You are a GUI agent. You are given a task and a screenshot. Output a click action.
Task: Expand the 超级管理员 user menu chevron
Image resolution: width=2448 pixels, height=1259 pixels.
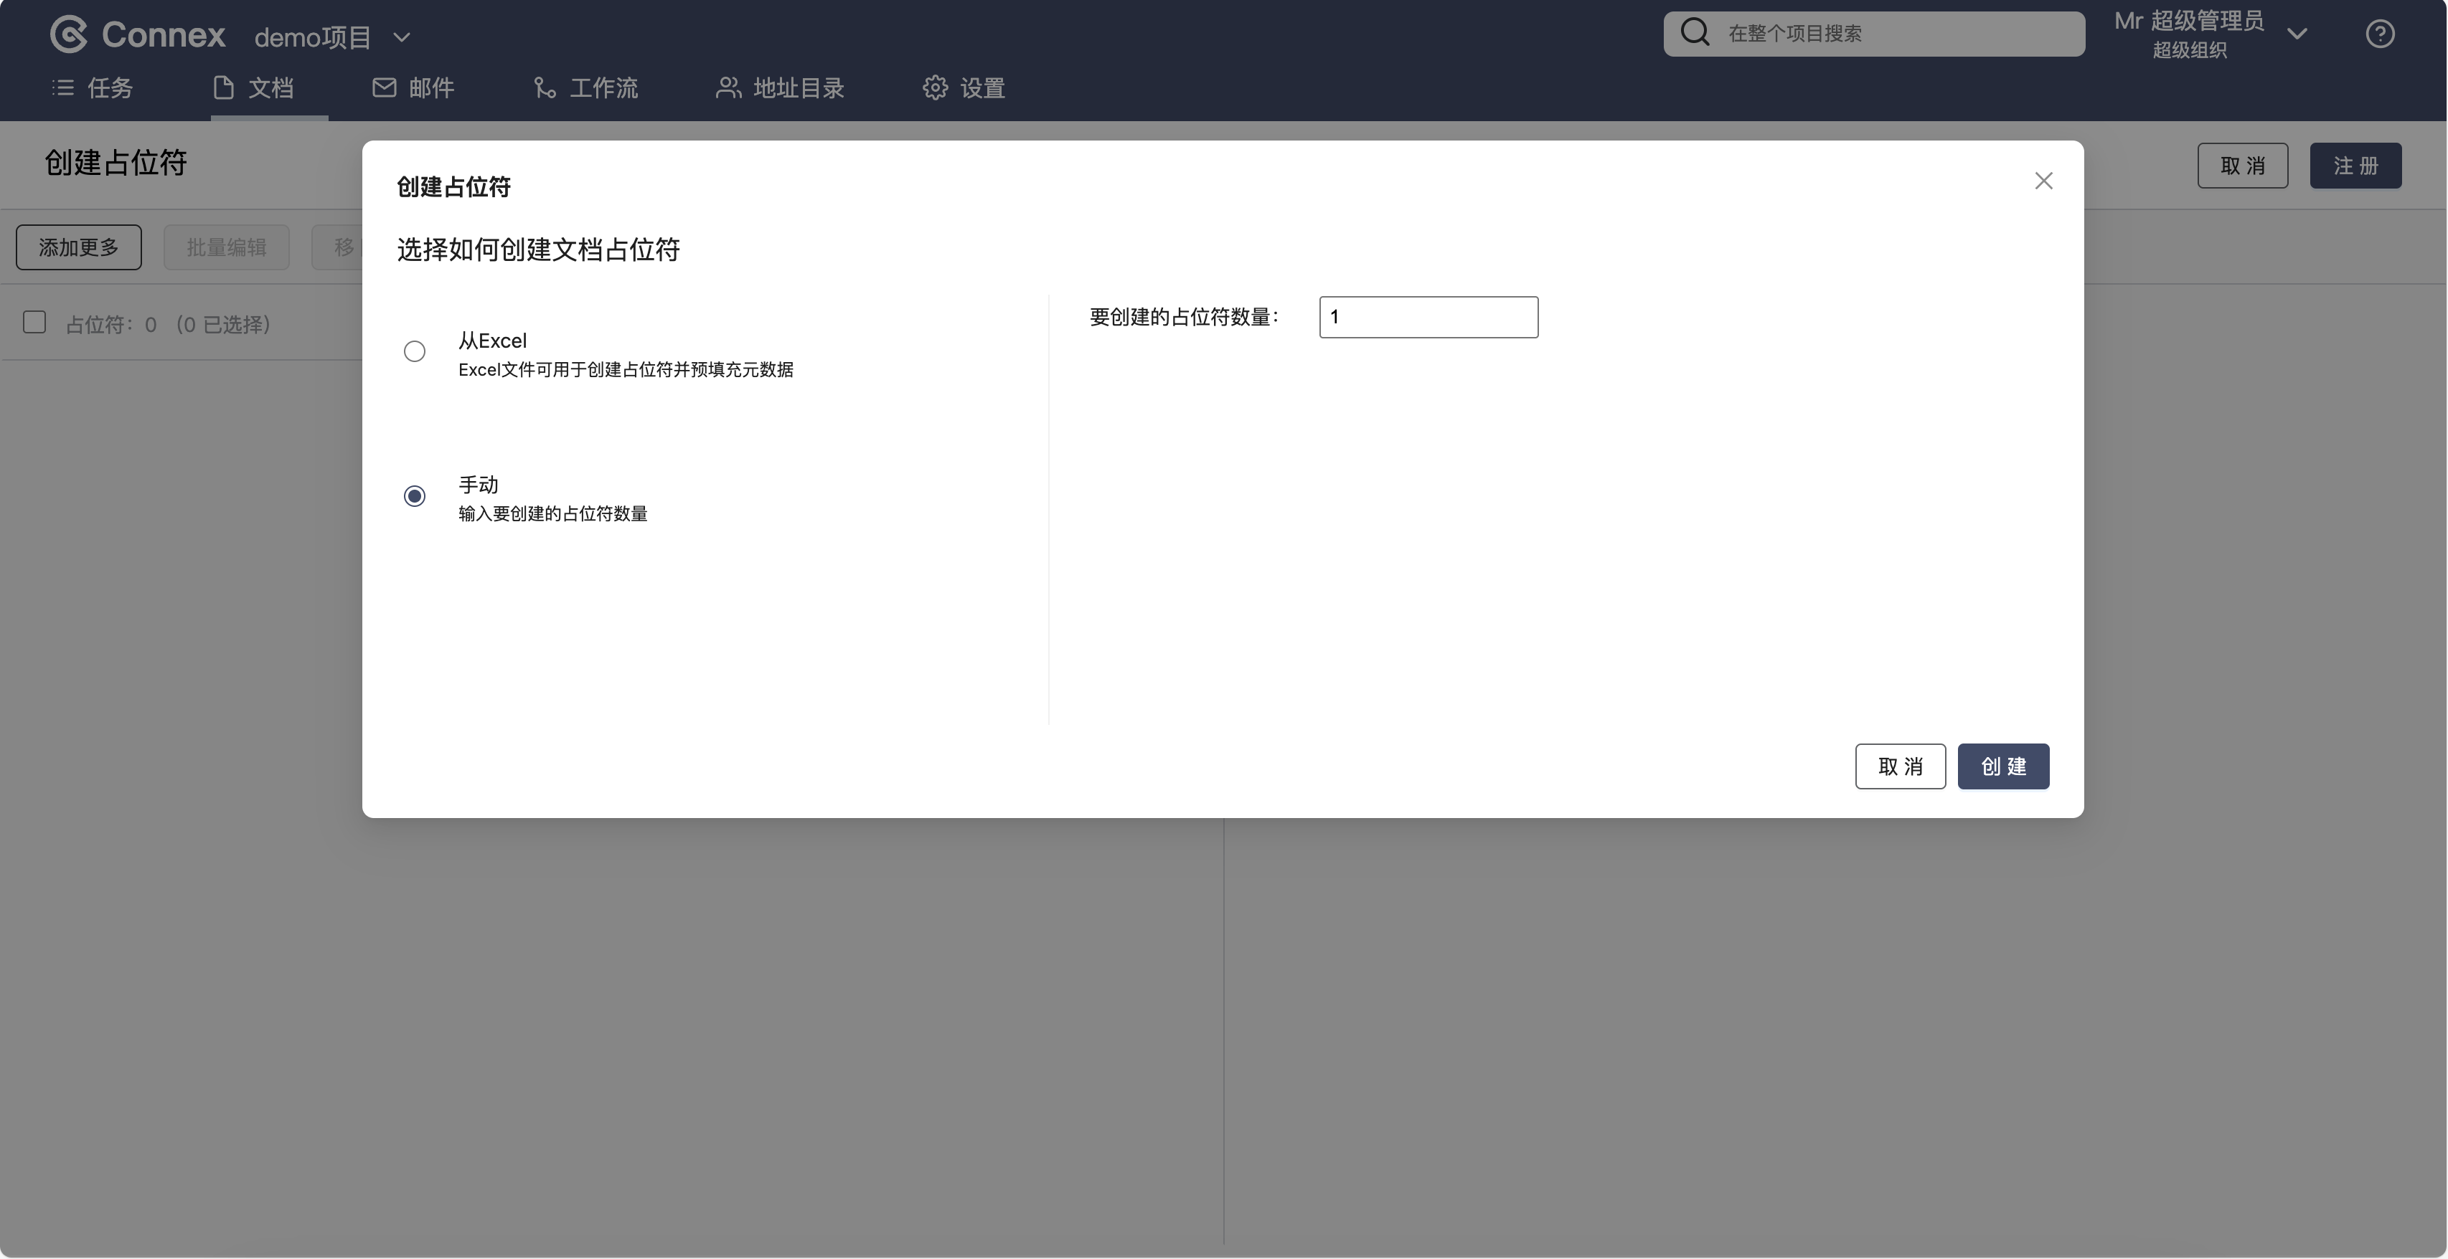[x=2297, y=34]
